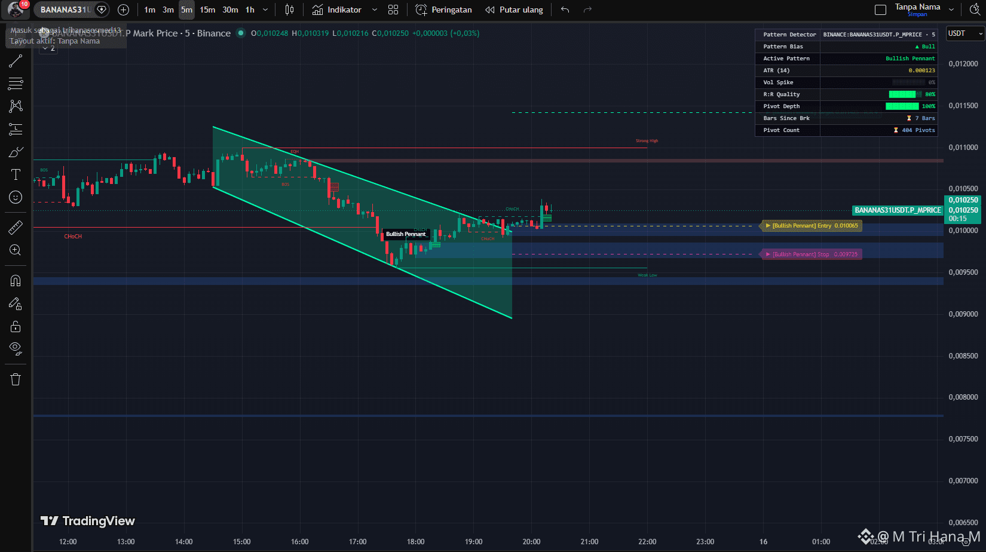
Task: Create an alert with Peringatan
Action: click(x=443, y=10)
